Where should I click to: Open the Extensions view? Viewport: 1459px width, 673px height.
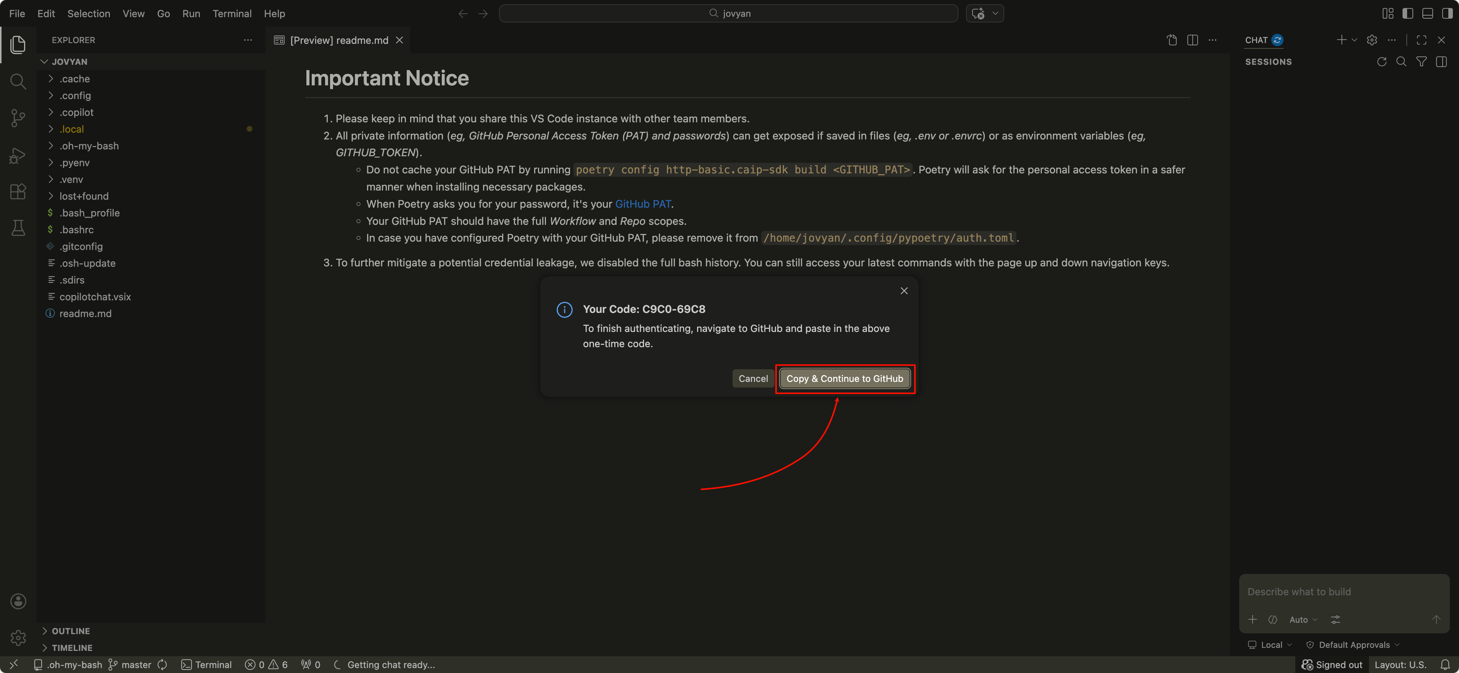[18, 192]
